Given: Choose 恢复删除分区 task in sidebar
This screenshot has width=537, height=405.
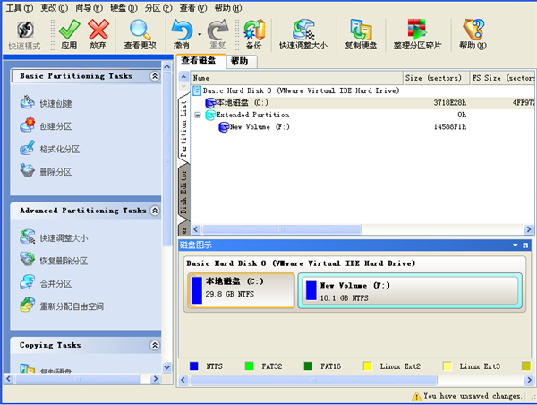Looking at the screenshot, I should tap(54, 261).
